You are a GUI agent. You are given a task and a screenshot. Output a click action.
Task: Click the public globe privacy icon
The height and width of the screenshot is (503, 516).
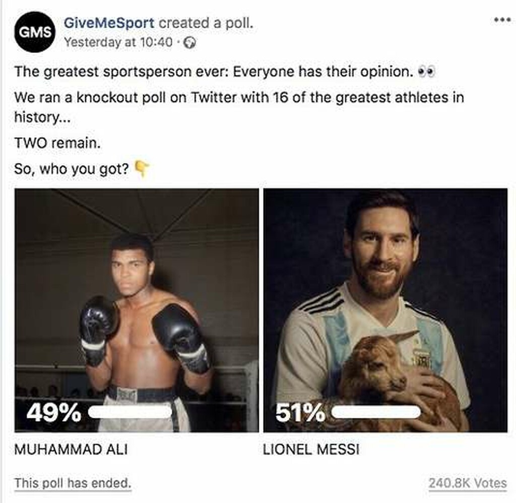pyautogui.click(x=190, y=42)
